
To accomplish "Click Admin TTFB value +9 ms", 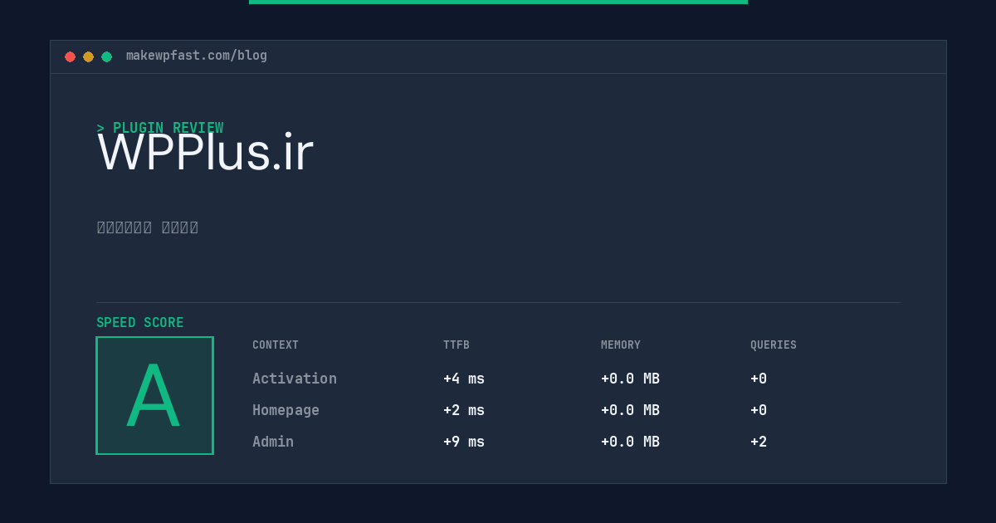I will [464, 442].
